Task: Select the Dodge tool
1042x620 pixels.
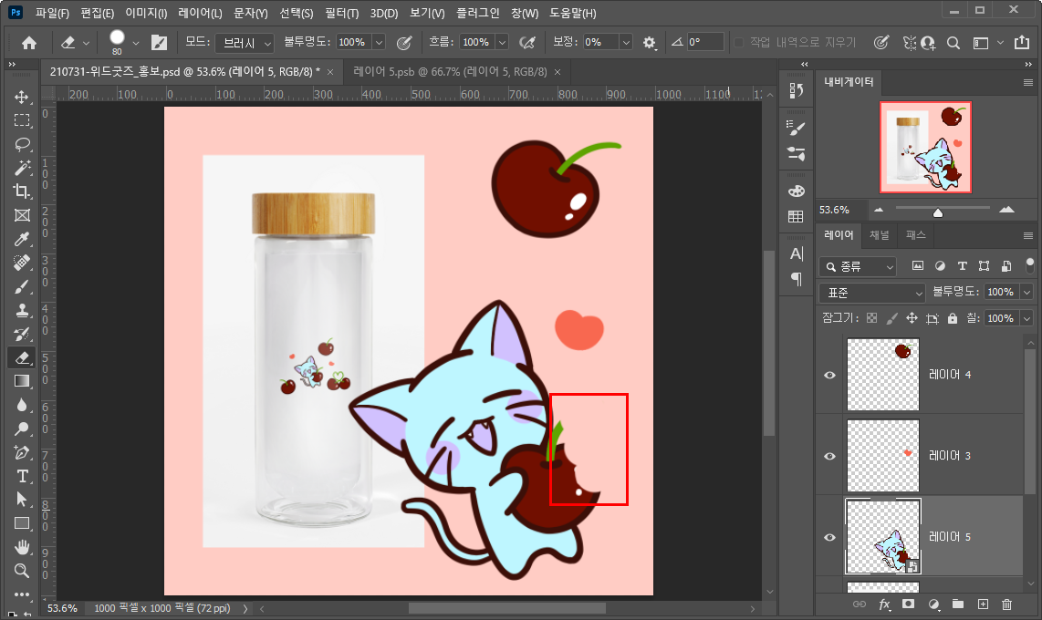Action: pos(22,429)
